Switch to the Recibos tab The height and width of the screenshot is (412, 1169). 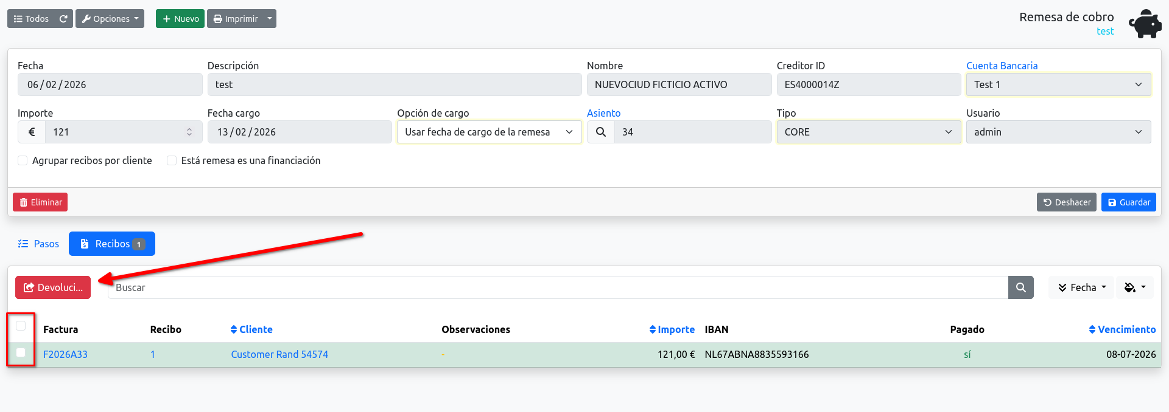pyautogui.click(x=112, y=244)
